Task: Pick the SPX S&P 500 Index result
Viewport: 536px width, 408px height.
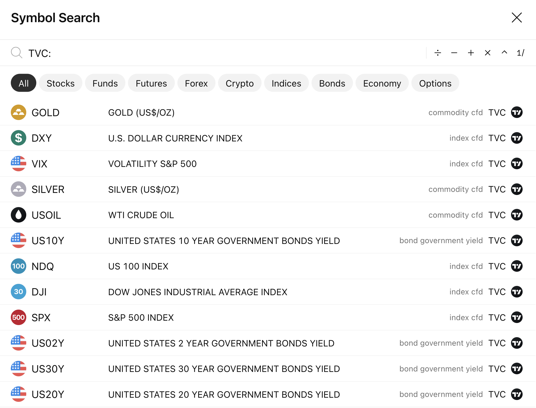Action: pos(141,318)
